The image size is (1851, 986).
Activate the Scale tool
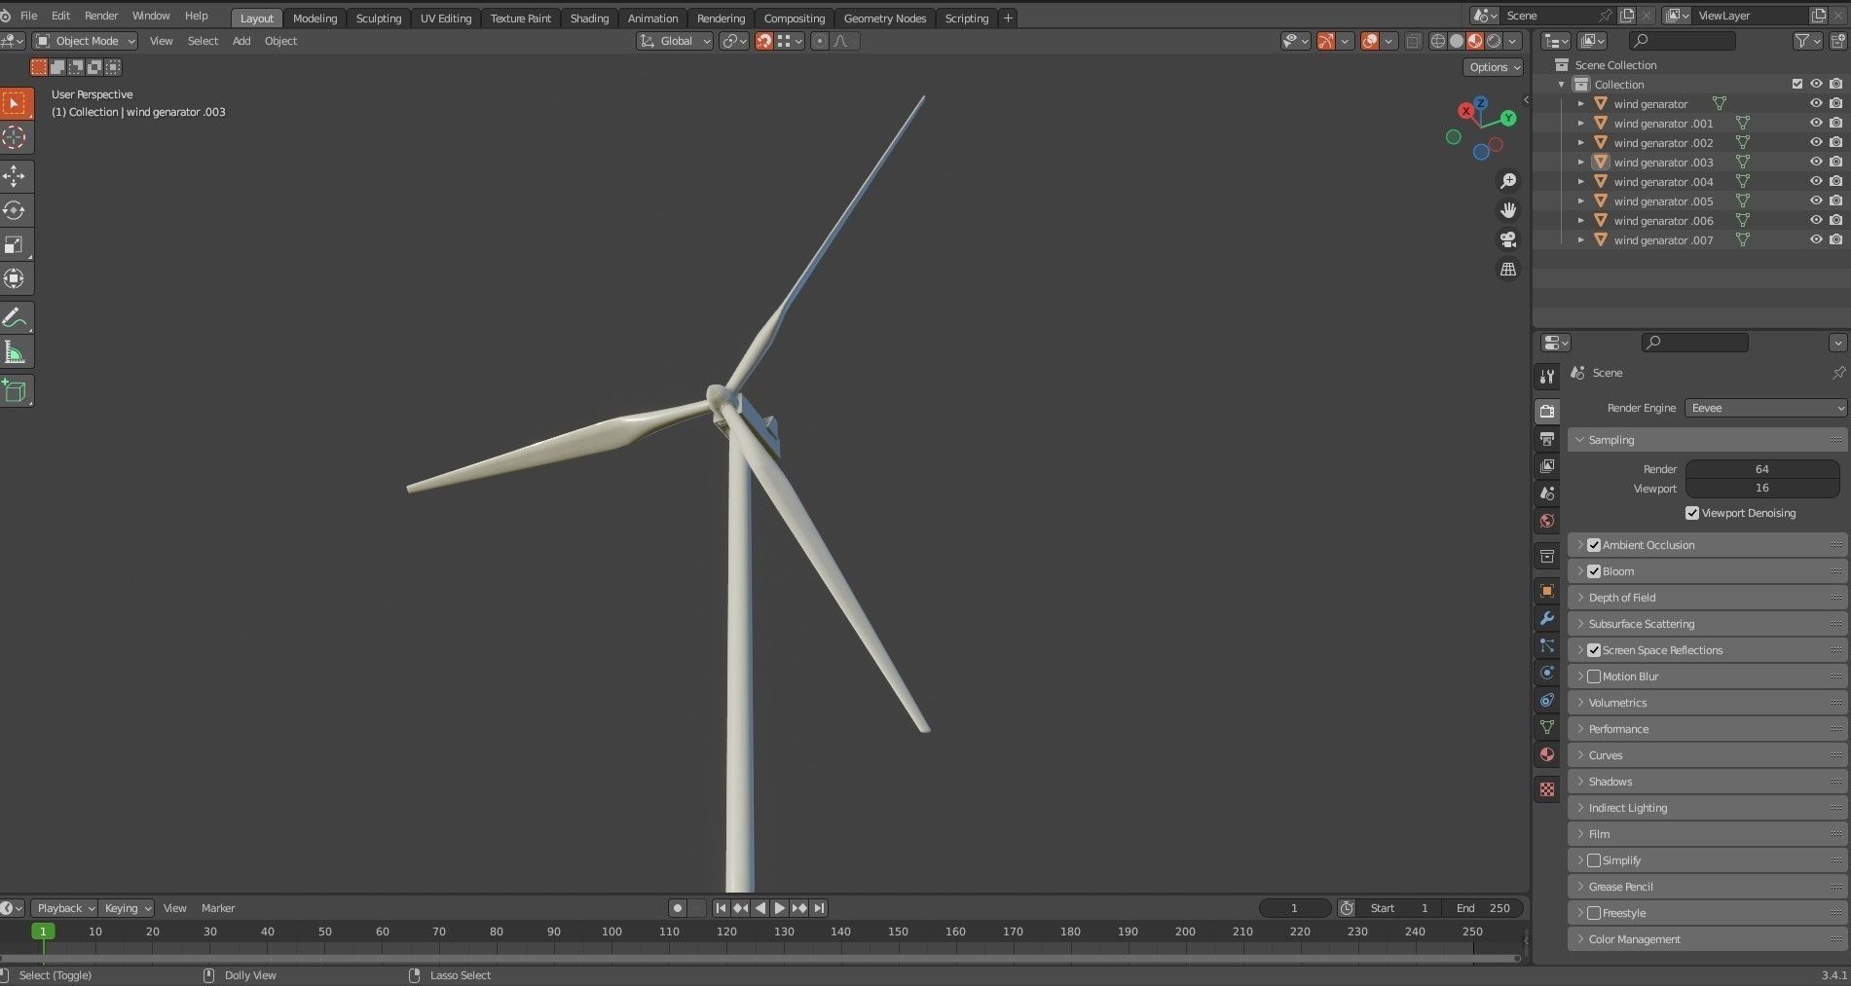point(15,244)
